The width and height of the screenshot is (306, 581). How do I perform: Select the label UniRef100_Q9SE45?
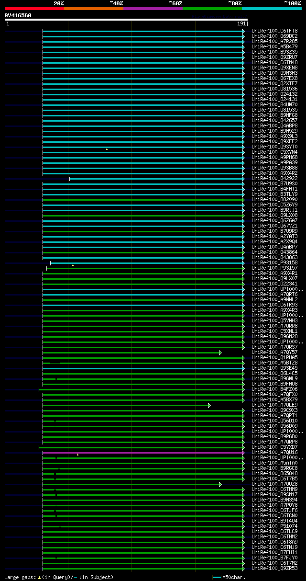pyautogui.click(x=274, y=368)
